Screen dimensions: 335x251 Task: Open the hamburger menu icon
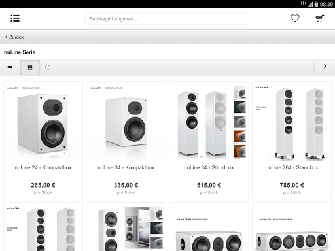(x=15, y=18)
